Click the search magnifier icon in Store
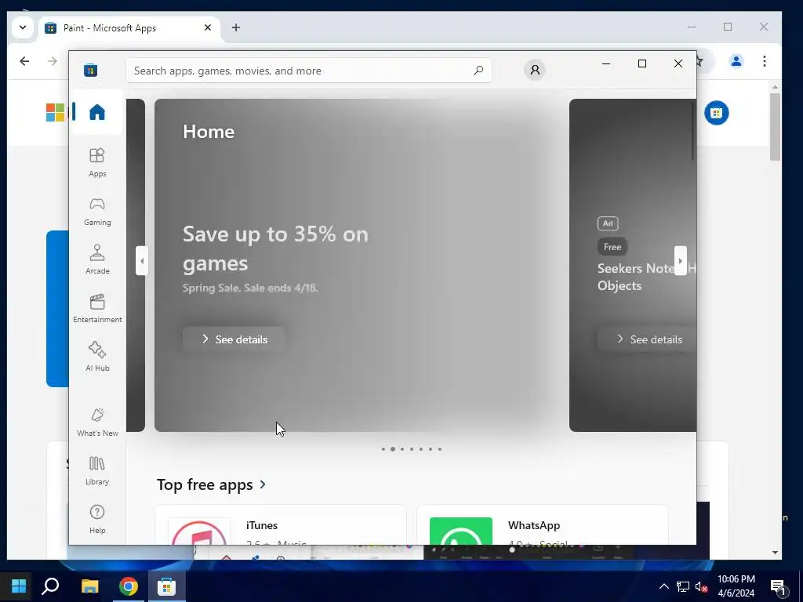 [478, 71]
